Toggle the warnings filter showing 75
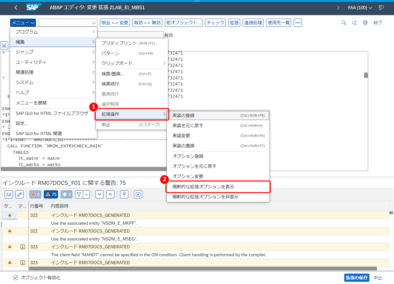Image resolution: width=394 pixels, height=284 pixels. point(51,194)
